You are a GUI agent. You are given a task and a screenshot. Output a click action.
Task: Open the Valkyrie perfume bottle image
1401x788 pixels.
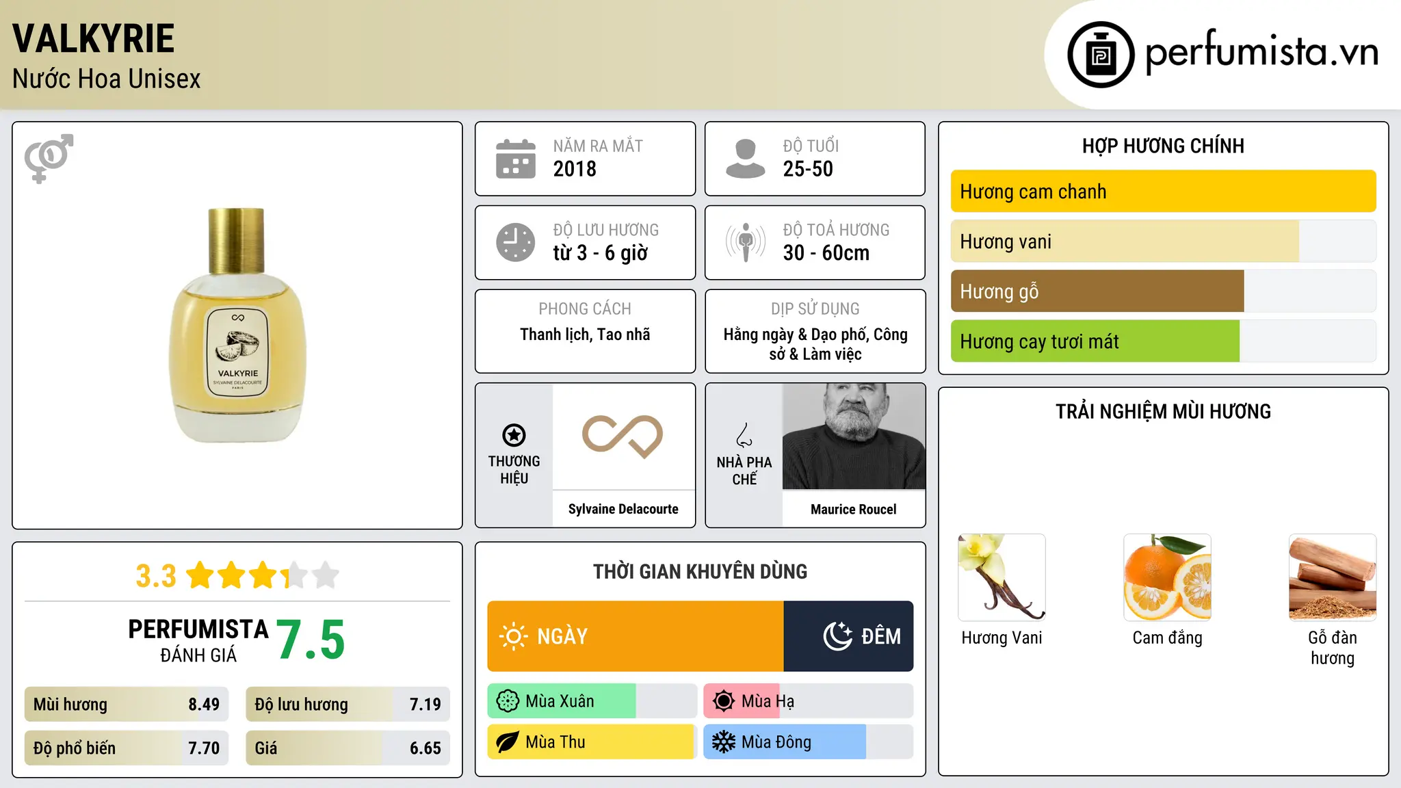(x=237, y=325)
